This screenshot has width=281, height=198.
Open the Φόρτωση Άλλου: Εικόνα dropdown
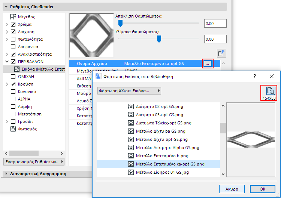pos(129,91)
